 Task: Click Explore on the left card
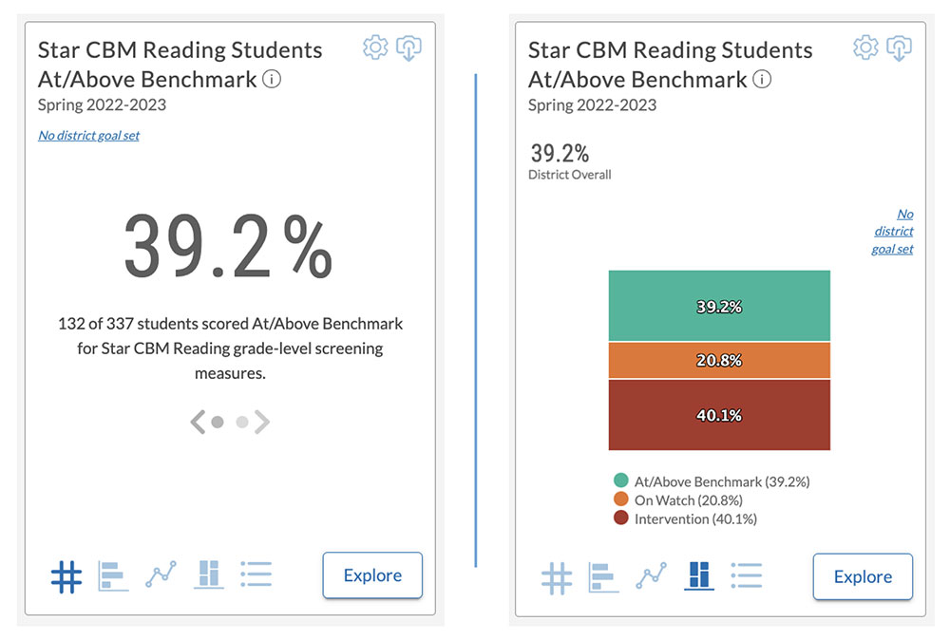pyautogui.click(x=371, y=575)
